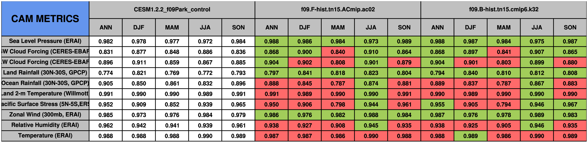This screenshot has height=143, width=588.
Task: Click red cell 0.803 in LW Cloud Forcing row
Action: (504, 62)
